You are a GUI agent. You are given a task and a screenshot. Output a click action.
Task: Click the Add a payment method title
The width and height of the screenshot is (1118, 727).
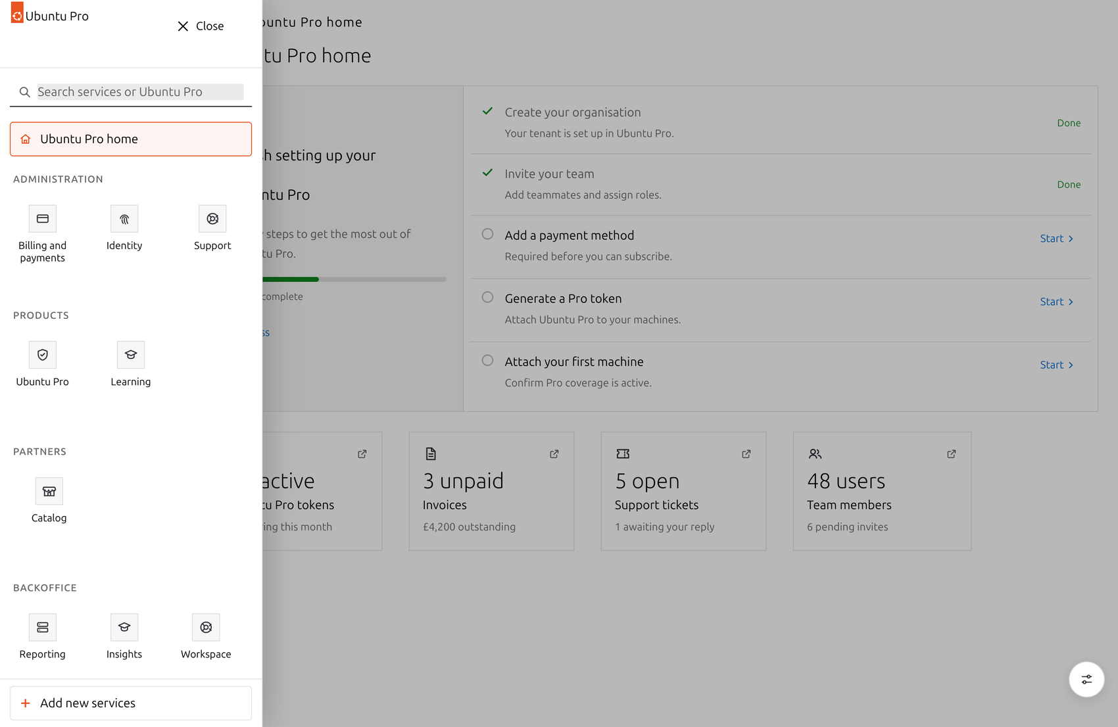tap(570, 235)
